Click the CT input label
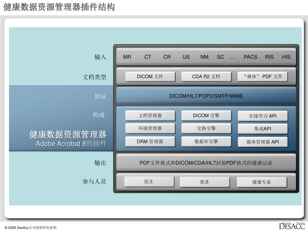Image resolution: width=308 pixels, height=231 pixels. tap(148, 57)
